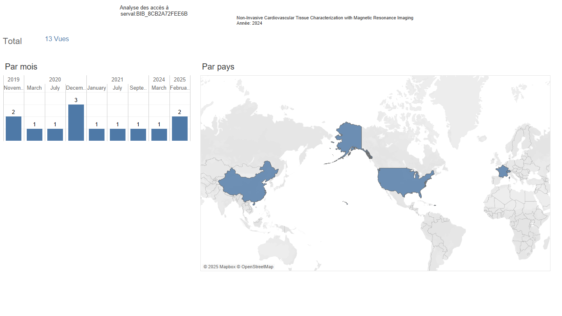
Task: Click the 'Decem..' month label
Action: pos(76,88)
